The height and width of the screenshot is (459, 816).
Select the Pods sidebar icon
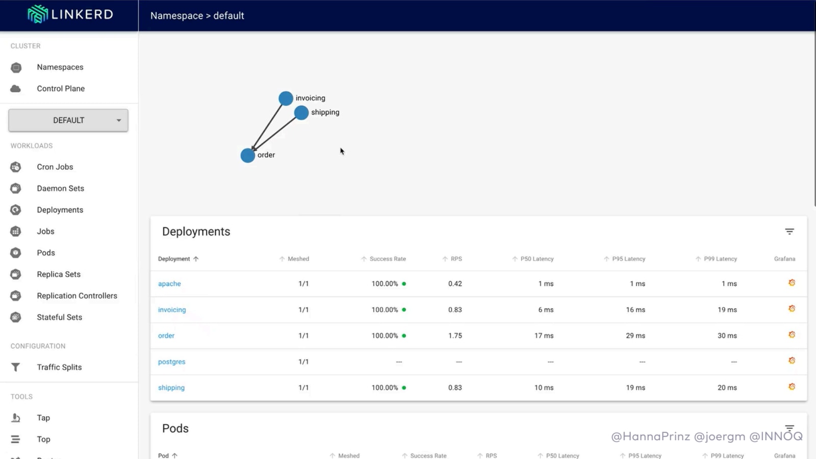(x=16, y=252)
